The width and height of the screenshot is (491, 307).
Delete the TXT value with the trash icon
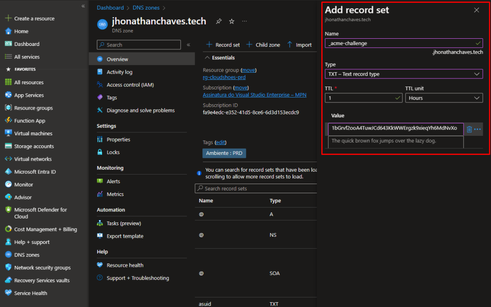[469, 129]
